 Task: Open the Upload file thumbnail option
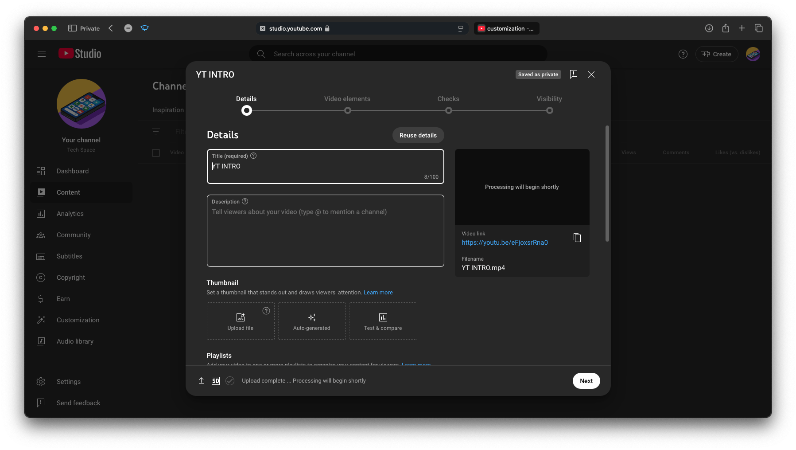[x=241, y=321]
